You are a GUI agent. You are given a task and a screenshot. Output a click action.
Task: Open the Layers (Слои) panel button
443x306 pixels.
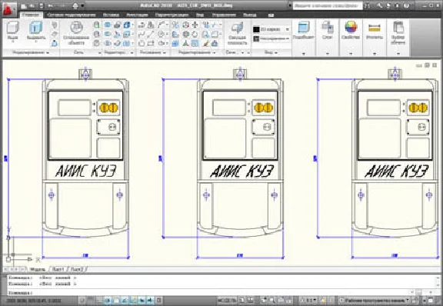coord(328,31)
